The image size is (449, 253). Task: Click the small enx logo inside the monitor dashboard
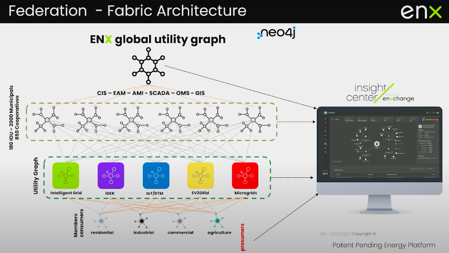click(x=326, y=174)
